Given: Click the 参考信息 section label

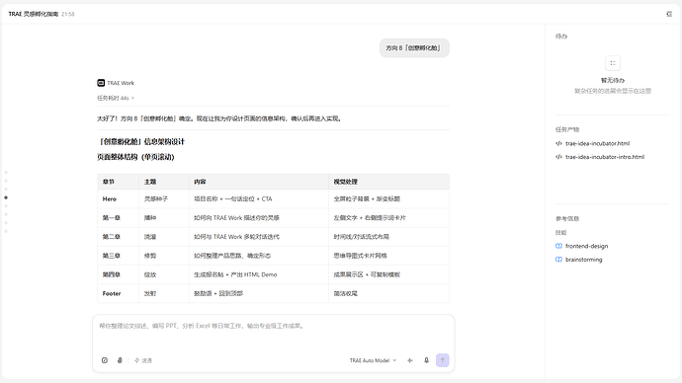Looking at the screenshot, I should click(567, 218).
